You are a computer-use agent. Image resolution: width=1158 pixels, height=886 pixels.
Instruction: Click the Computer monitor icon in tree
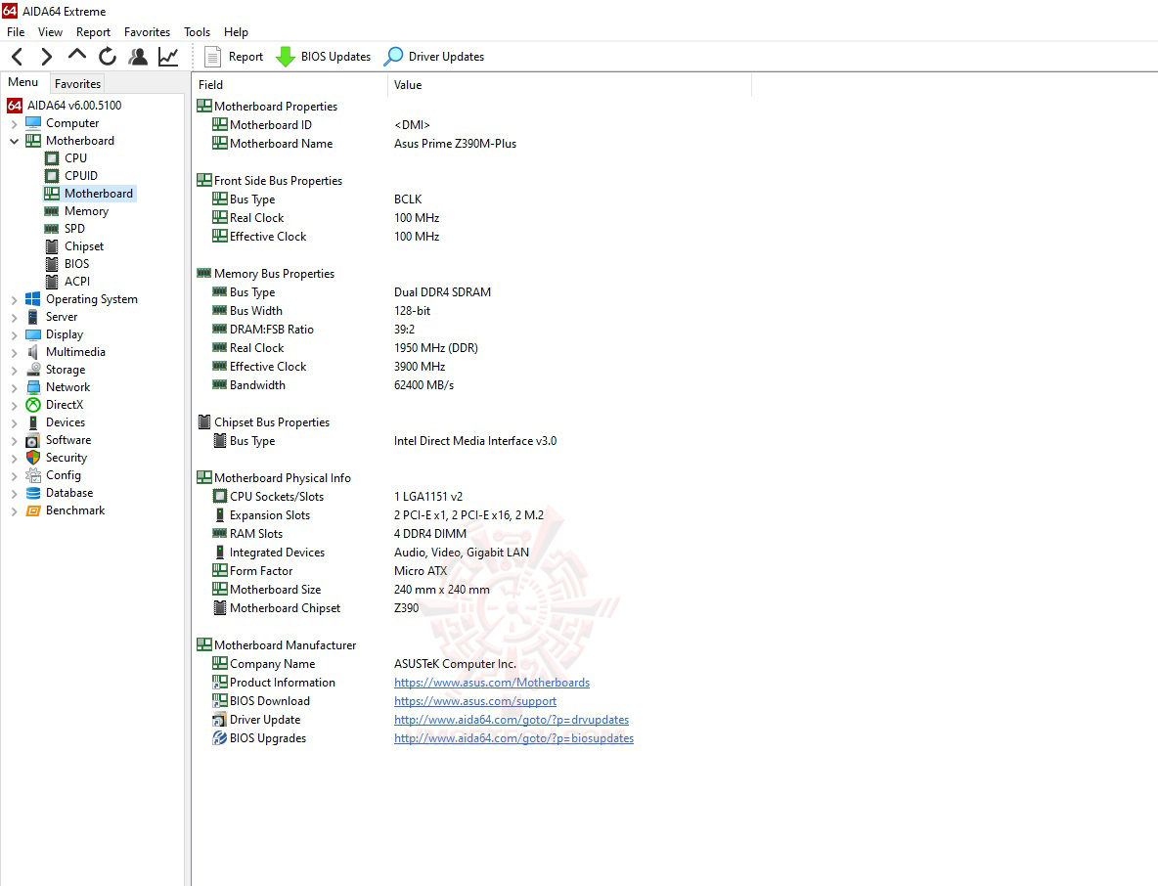33,123
